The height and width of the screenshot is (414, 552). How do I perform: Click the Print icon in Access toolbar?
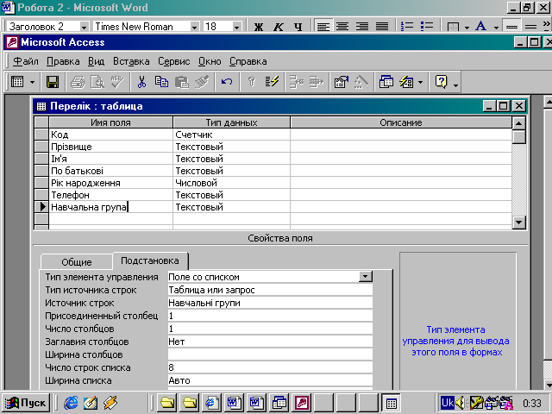click(78, 82)
